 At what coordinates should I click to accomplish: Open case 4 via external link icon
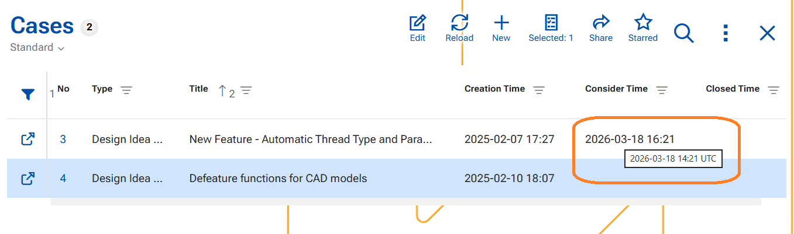pyautogui.click(x=28, y=179)
